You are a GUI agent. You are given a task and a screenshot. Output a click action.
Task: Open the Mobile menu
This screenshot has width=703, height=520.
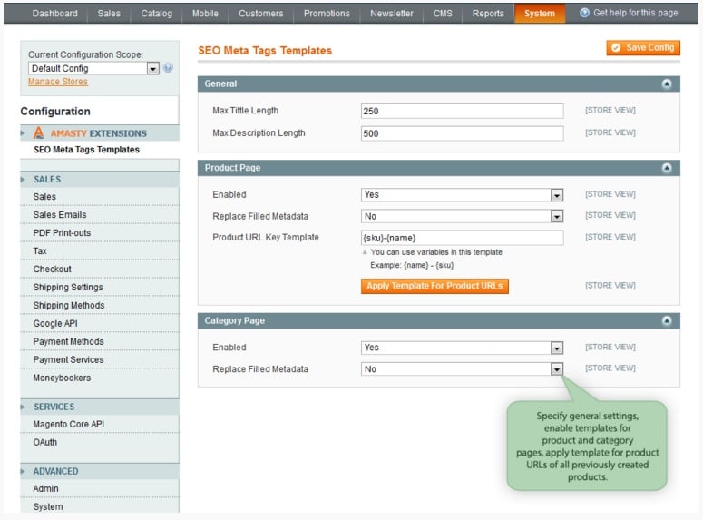[x=205, y=14]
